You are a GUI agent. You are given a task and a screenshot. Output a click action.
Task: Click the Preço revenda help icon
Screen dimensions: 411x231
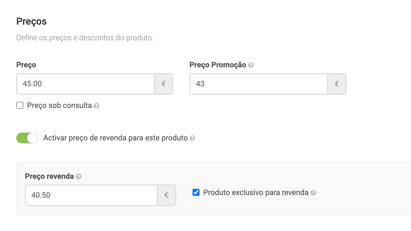pos(79,176)
